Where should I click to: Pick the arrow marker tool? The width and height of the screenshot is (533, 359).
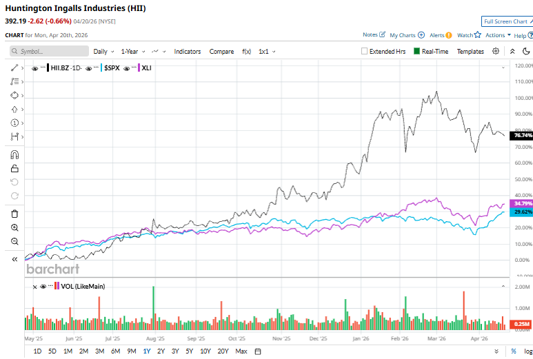[x=14, y=110]
